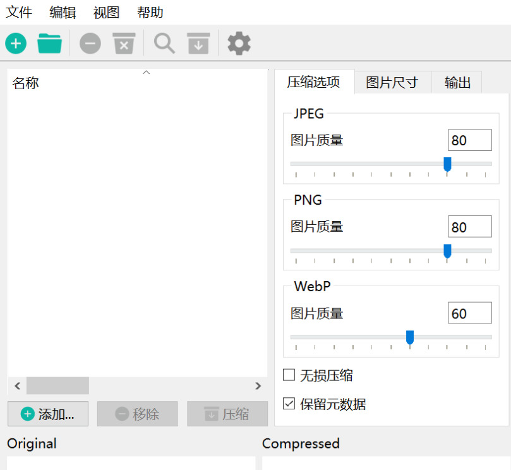The width and height of the screenshot is (511, 470).
Task: Click the file list's left scroll arrow
Action: [18, 386]
